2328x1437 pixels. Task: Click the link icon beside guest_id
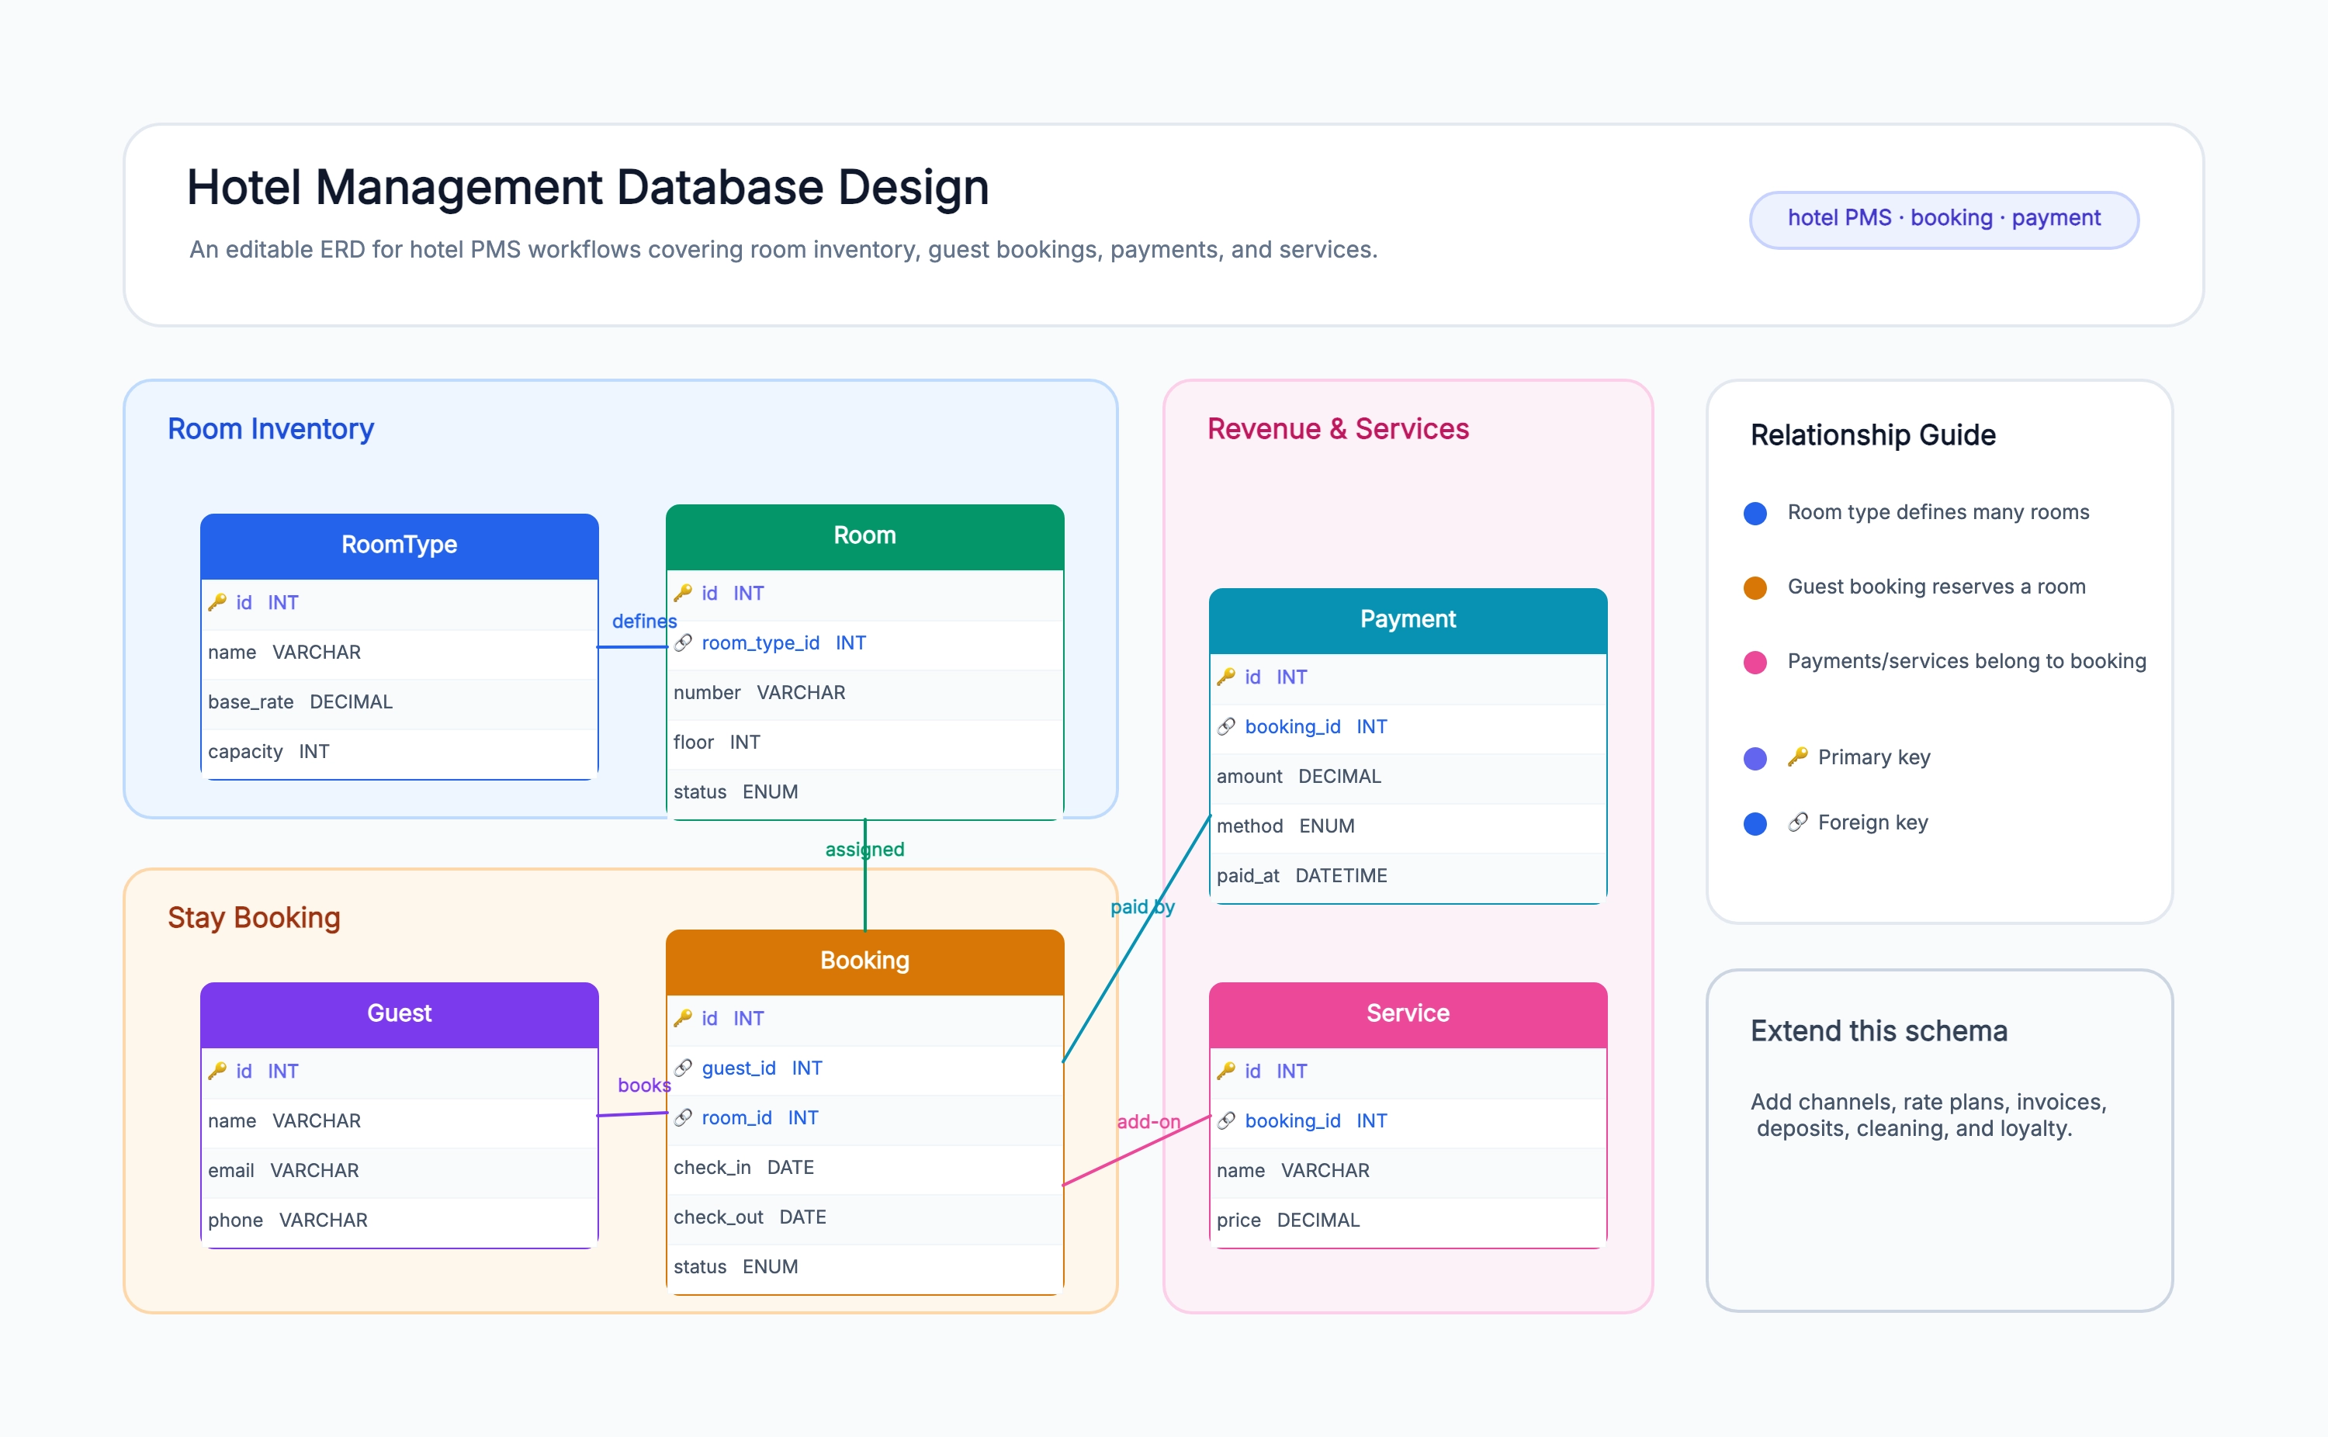pos(682,1068)
